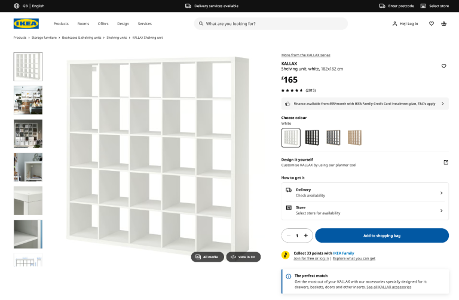Click 'GB | English' language text
The width and height of the screenshot is (459, 300).
point(33,6)
